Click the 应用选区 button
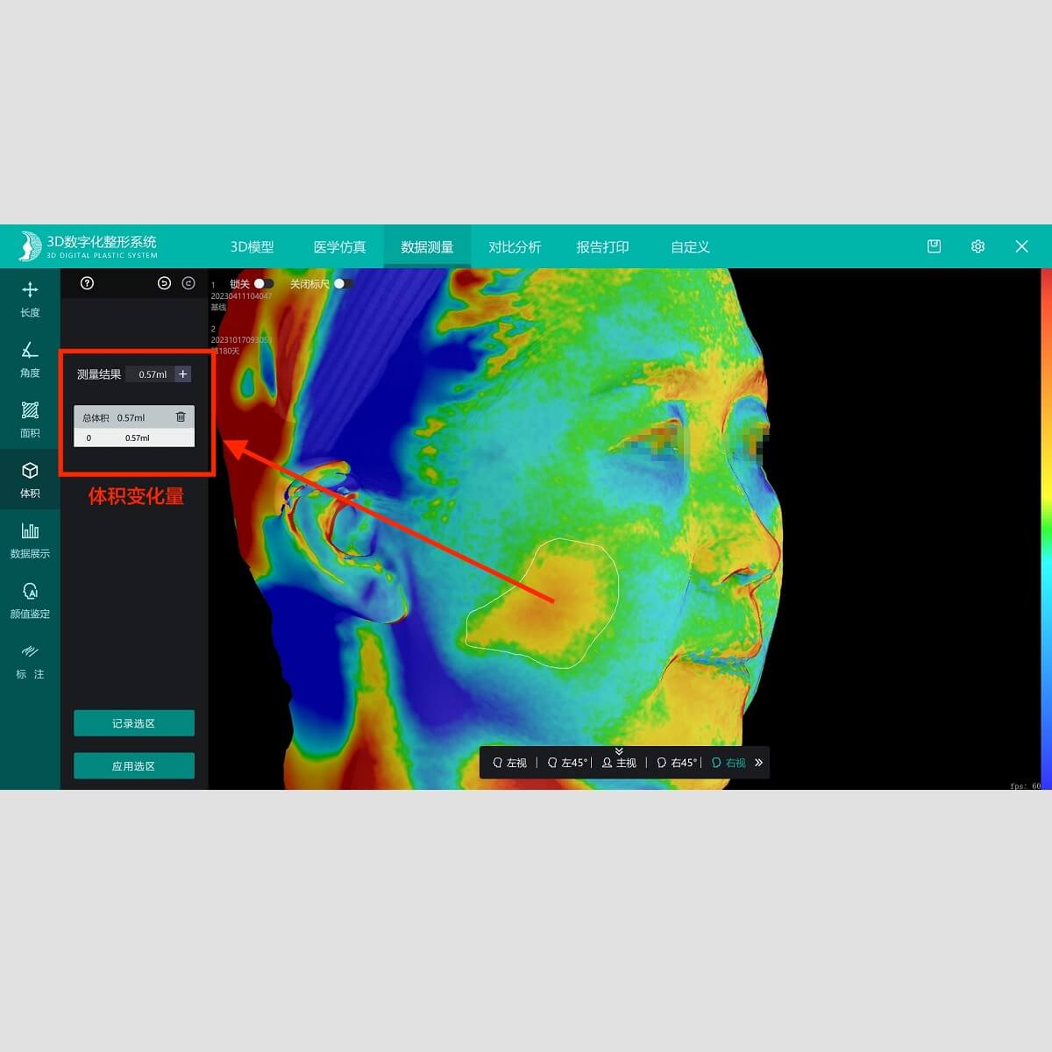 134,765
